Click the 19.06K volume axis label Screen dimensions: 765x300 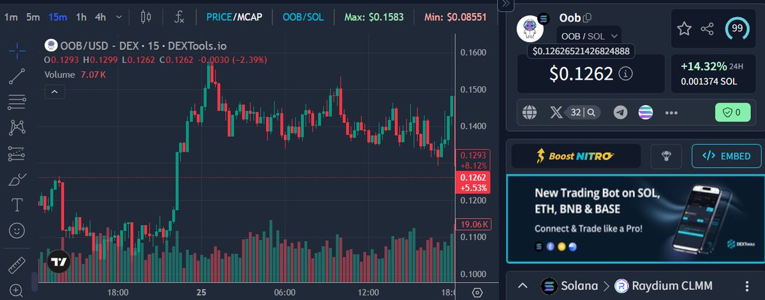coord(473,224)
